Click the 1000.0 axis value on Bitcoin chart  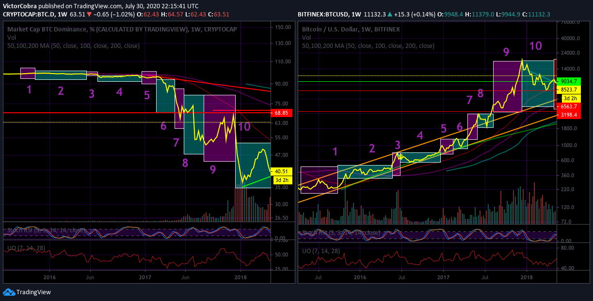[x=570, y=145]
